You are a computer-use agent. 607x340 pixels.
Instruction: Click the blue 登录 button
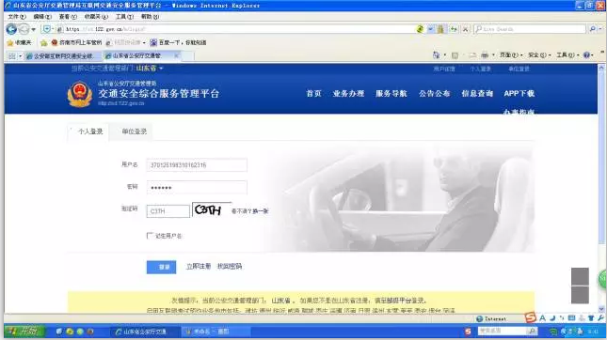[162, 267]
